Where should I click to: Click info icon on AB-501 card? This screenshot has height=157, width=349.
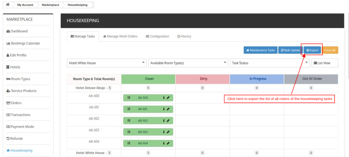tap(164, 109)
